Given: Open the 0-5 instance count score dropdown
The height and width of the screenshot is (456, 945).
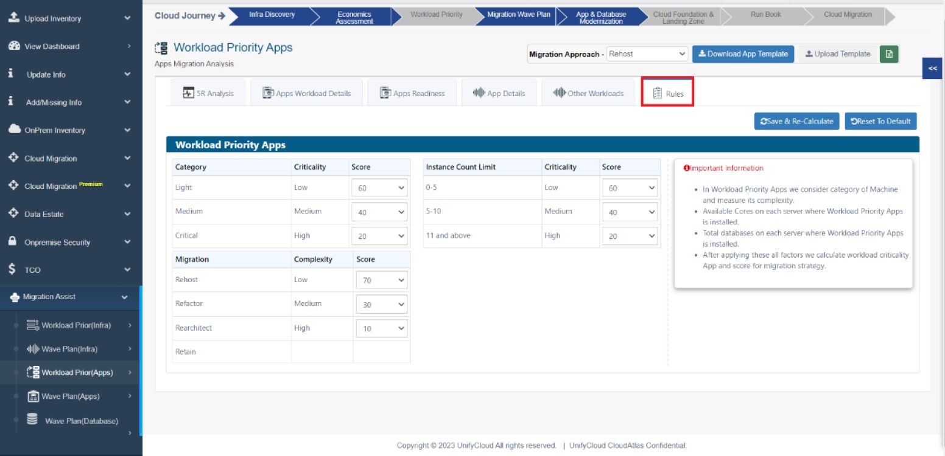Looking at the screenshot, I should [x=630, y=188].
